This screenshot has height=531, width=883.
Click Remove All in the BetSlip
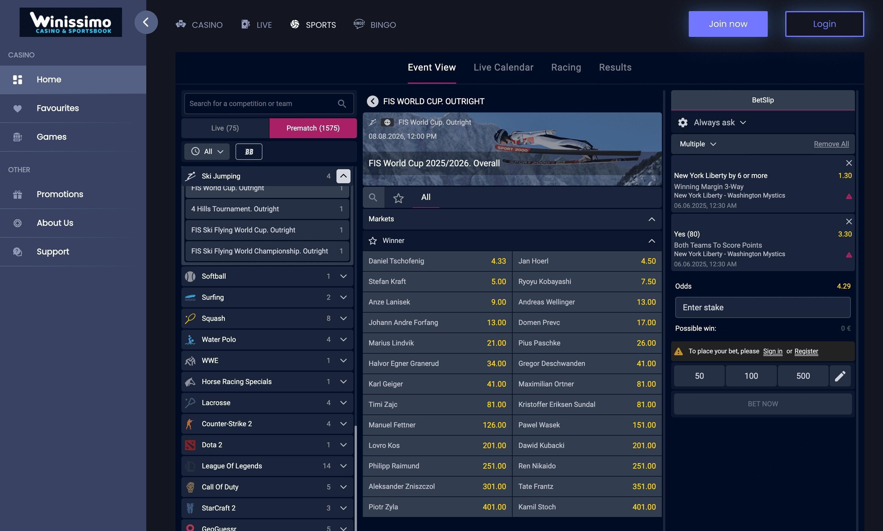(x=831, y=144)
